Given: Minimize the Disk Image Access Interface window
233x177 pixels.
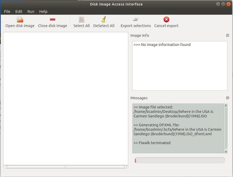Looking at the screenshot, I should 218,4.
